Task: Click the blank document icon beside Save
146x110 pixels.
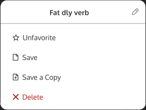Action: (15, 57)
